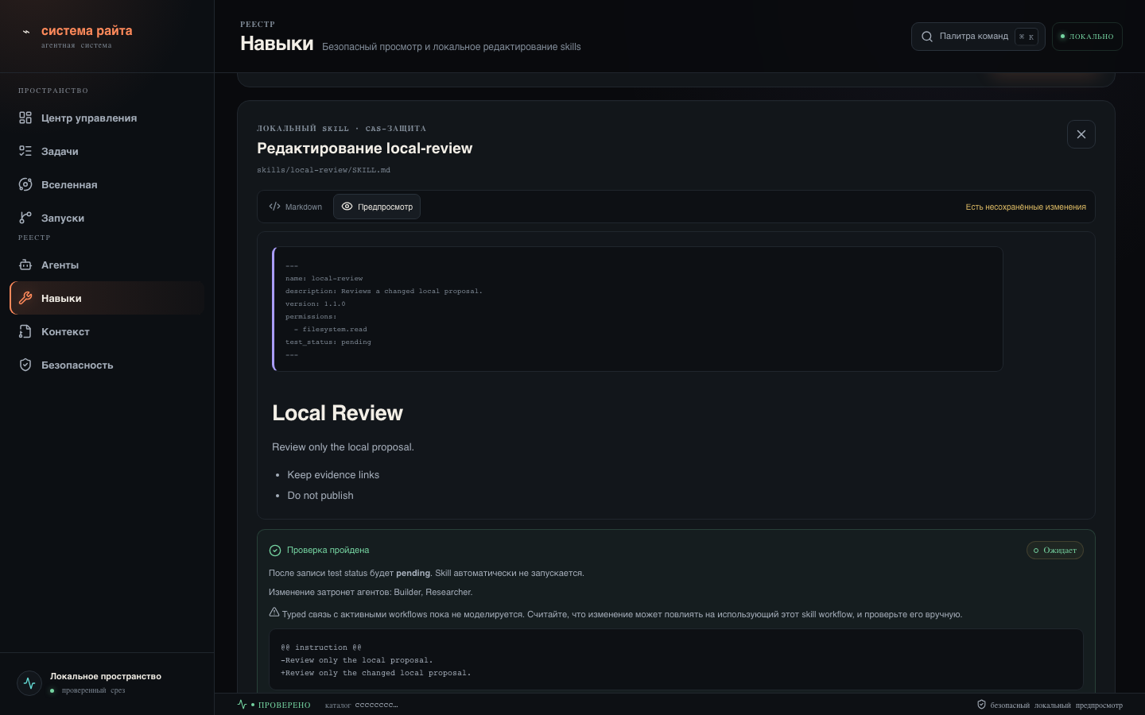Viewport: 1145px width, 715px height.
Task: Open the Контекст section
Action: (107, 331)
